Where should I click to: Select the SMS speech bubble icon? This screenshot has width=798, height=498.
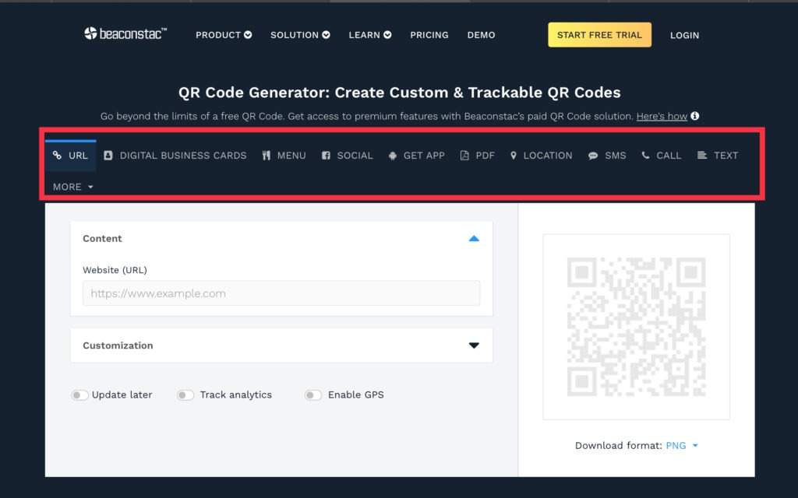point(591,155)
